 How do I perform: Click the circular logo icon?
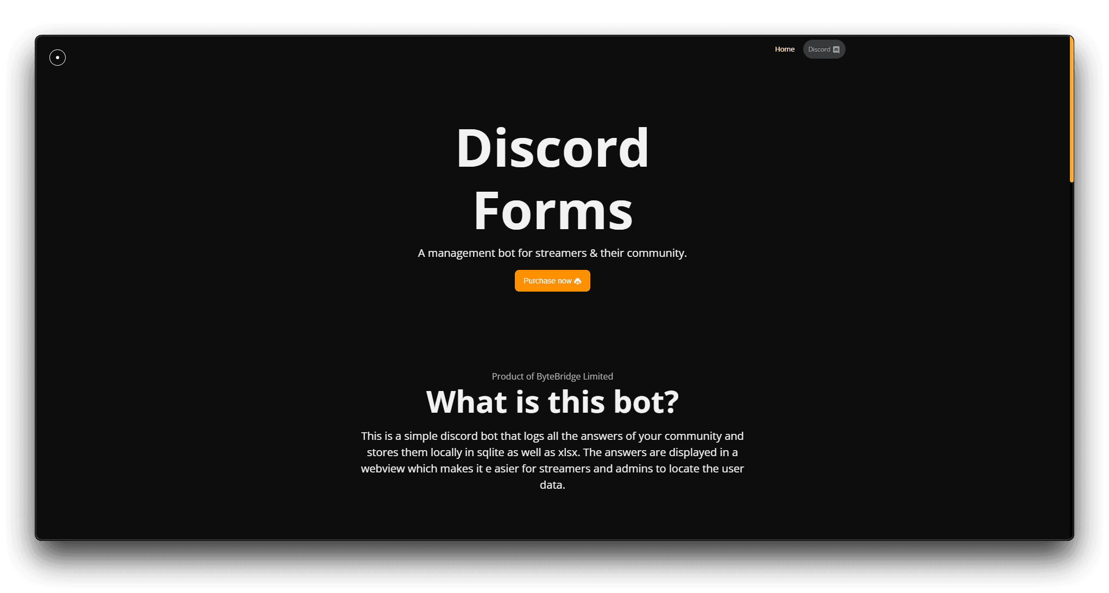(58, 58)
